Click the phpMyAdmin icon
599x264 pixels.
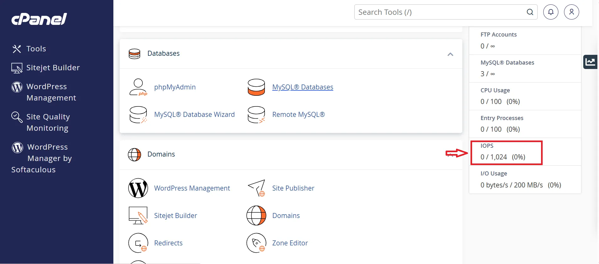138,87
